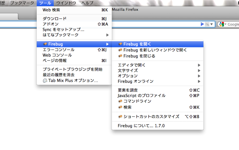The image size is (239, 150).
Task: Click the Google search input field
Action: 233,24
